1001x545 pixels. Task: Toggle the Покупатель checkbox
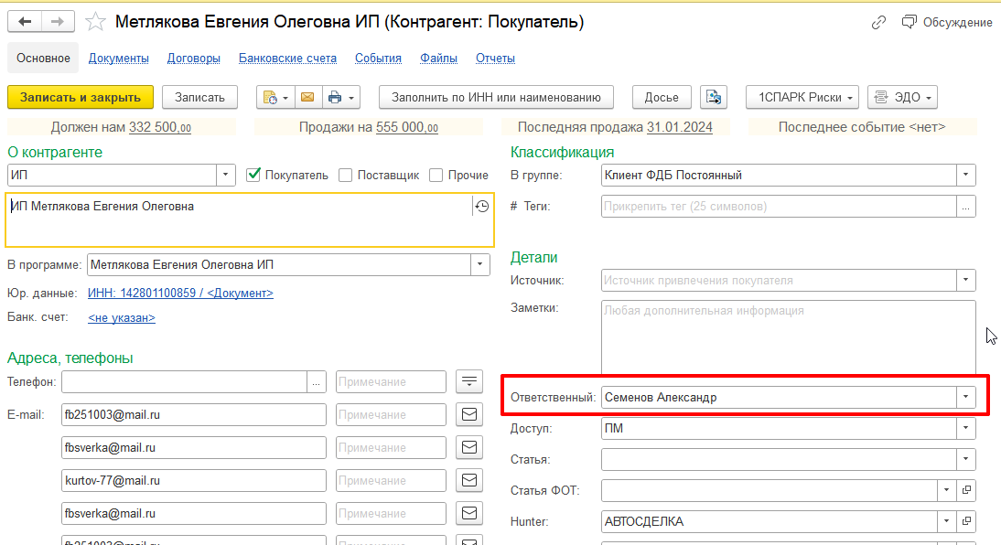point(253,175)
